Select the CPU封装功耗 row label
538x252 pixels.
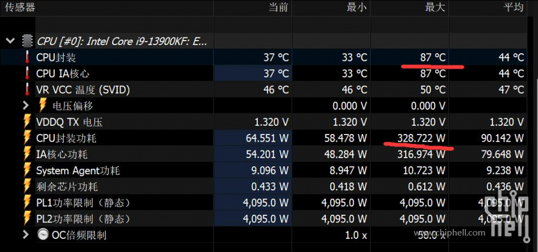click(x=66, y=138)
